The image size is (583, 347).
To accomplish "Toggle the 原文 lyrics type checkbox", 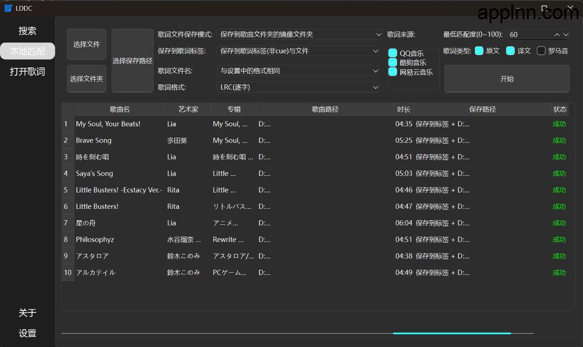I will [x=479, y=51].
